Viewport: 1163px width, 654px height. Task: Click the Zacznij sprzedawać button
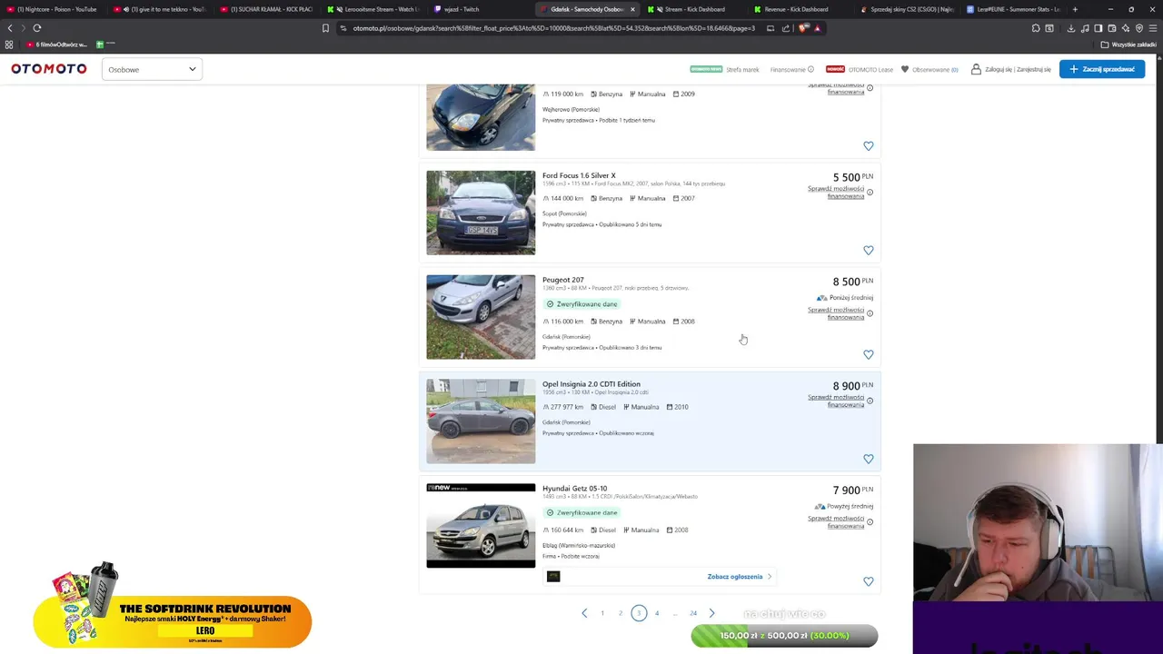(x=1102, y=69)
